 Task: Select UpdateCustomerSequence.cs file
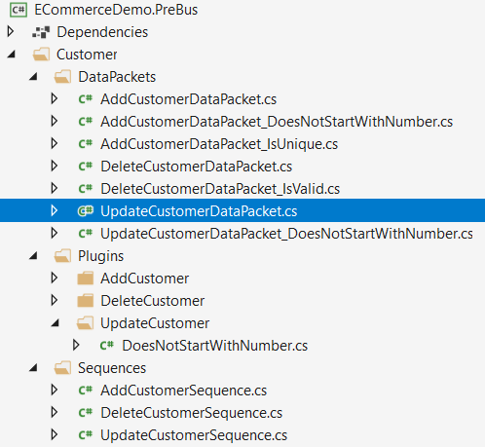pos(194,435)
